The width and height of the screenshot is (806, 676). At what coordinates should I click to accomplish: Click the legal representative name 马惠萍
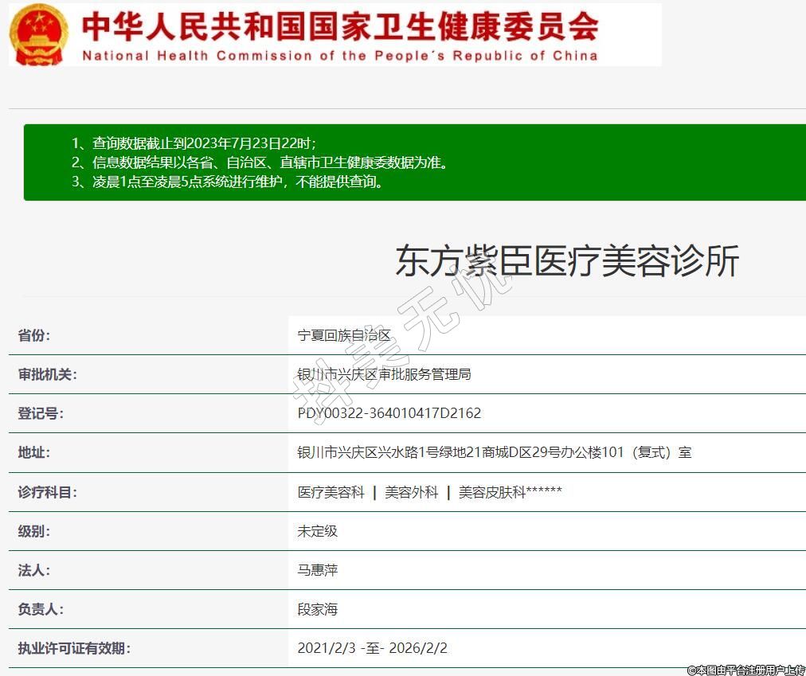[x=318, y=570]
